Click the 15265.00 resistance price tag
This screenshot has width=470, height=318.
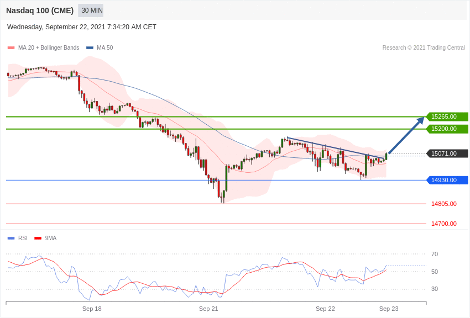click(447, 116)
